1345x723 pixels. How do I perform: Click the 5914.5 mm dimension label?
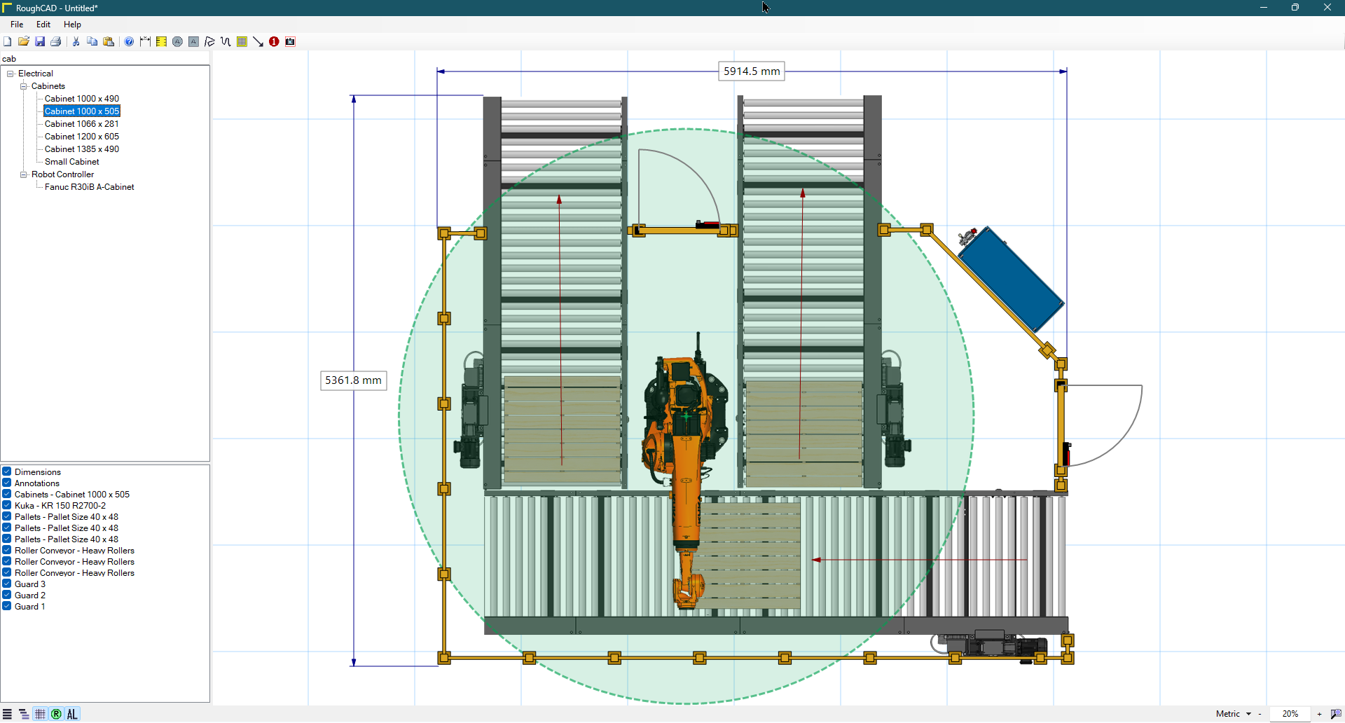pyautogui.click(x=751, y=71)
